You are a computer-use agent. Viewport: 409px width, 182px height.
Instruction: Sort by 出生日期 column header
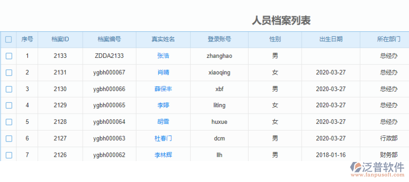(x=331, y=40)
